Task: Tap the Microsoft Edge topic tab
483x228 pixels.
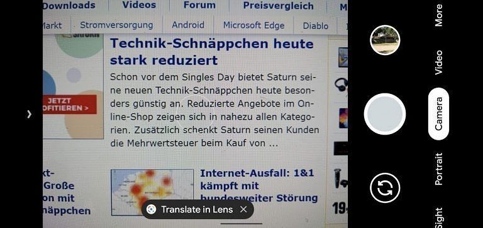Action: click(x=253, y=25)
